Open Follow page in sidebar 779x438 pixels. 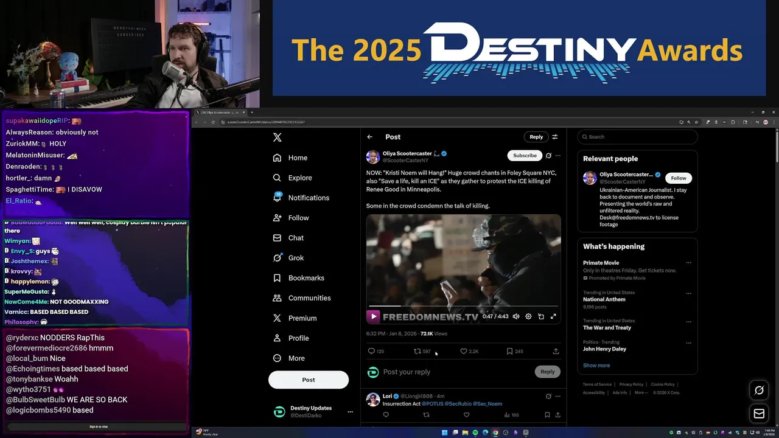click(x=291, y=218)
